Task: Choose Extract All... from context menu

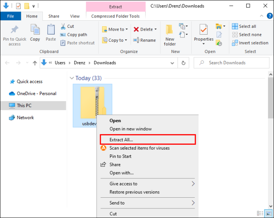Action: [148, 140]
